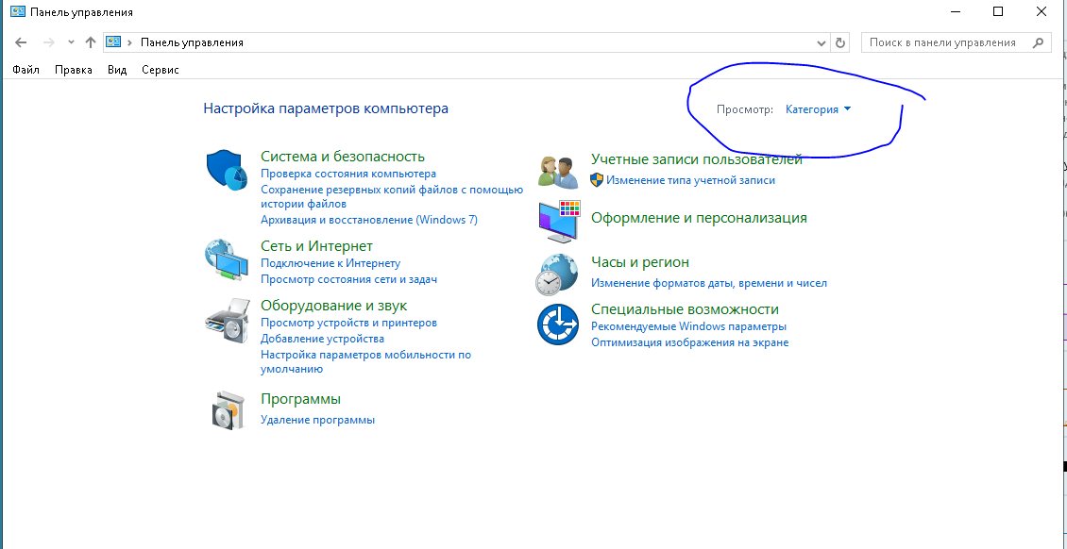The height and width of the screenshot is (549, 1067).
Task: Click Добавление устройства link
Action: click(x=323, y=339)
